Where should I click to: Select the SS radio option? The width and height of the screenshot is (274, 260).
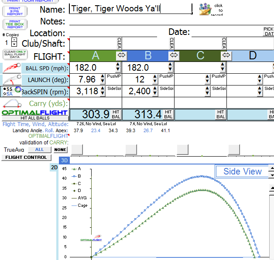tap(4, 89)
